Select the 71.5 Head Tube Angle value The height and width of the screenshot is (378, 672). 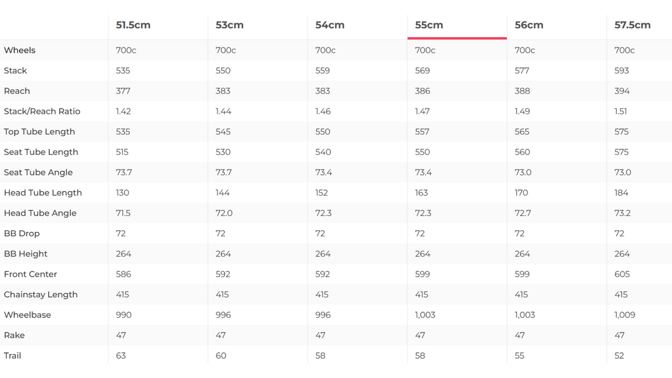[x=123, y=213]
